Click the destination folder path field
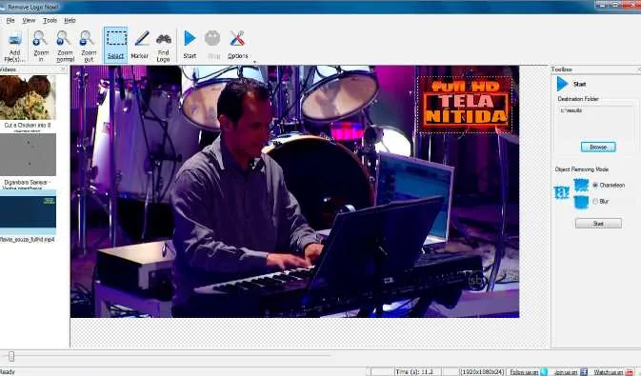Viewport: 641px width, 376px height. point(594,123)
